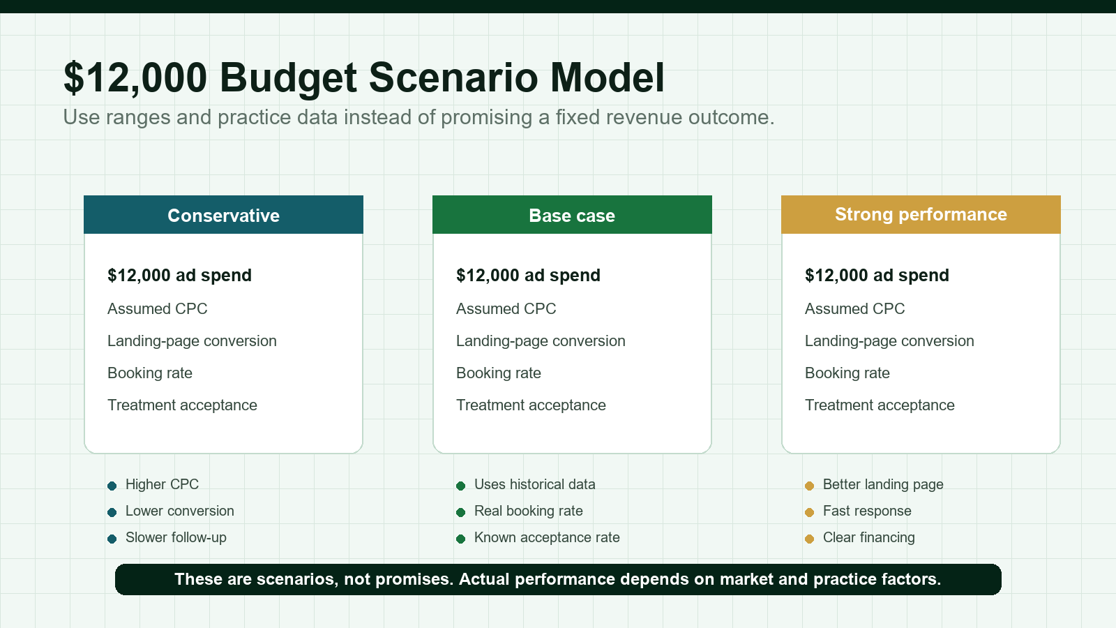1116x628 pixels.
Task: Select 'Landing-page conversion' in Conservative card
Action: click(x=192, y=341)
